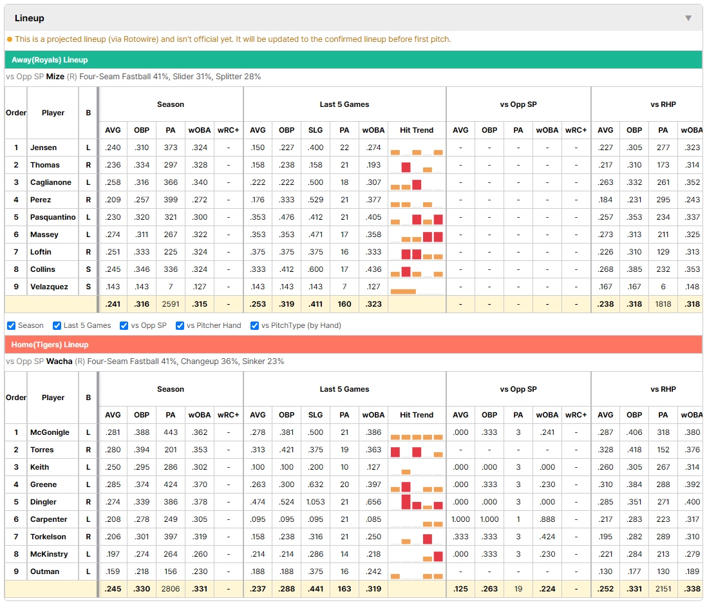Screen dimensions: 707x605
Task: Uncheck vs PitchType (by Hand) option
Action: tap(255, 325)
